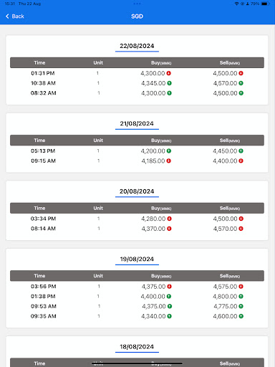This screenshot has height=367, width=275.
Task: Tap the red down indicator beside 08:14 AM sell rate
Action: click(x=241, y=229)
